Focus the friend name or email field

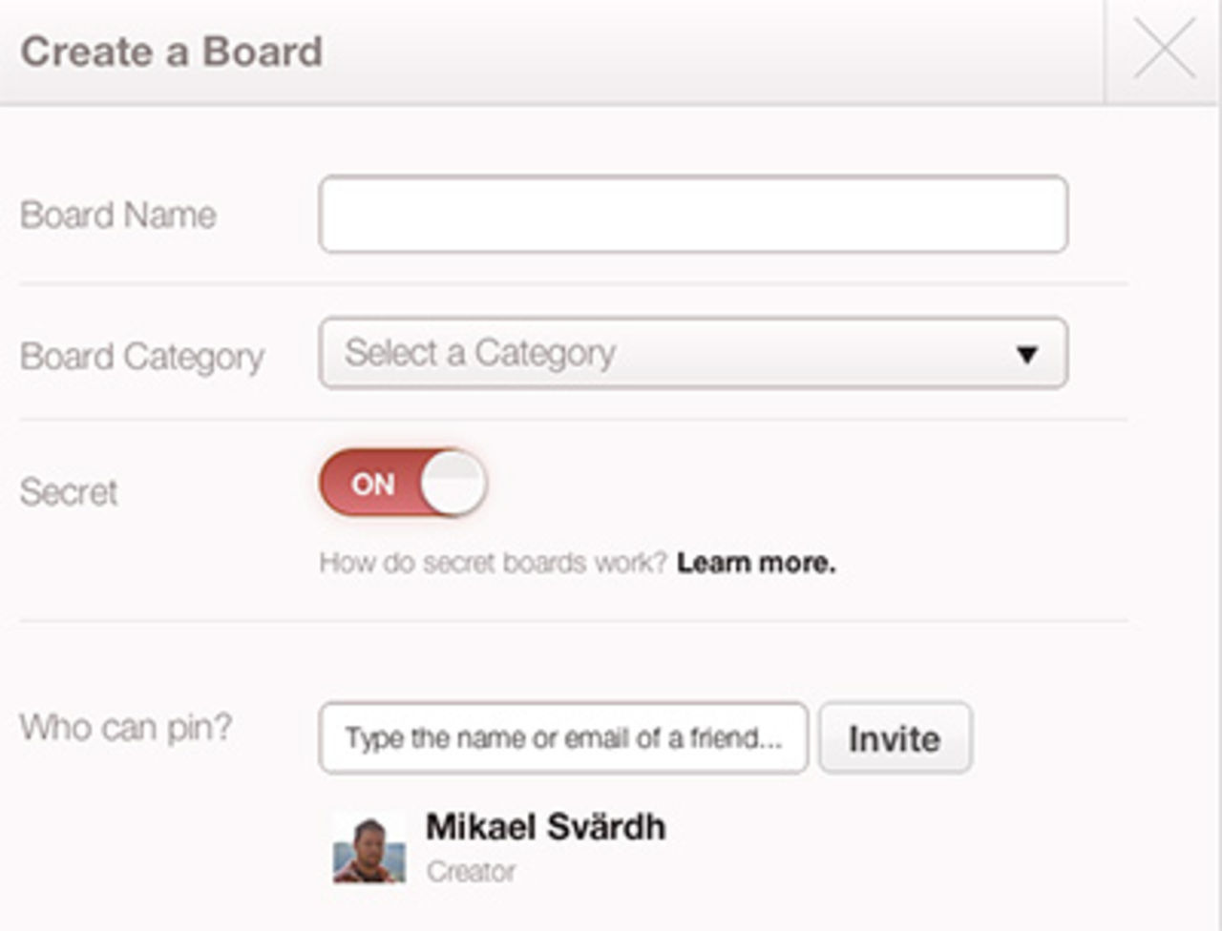pyautogui.click(x=563, y=738)
